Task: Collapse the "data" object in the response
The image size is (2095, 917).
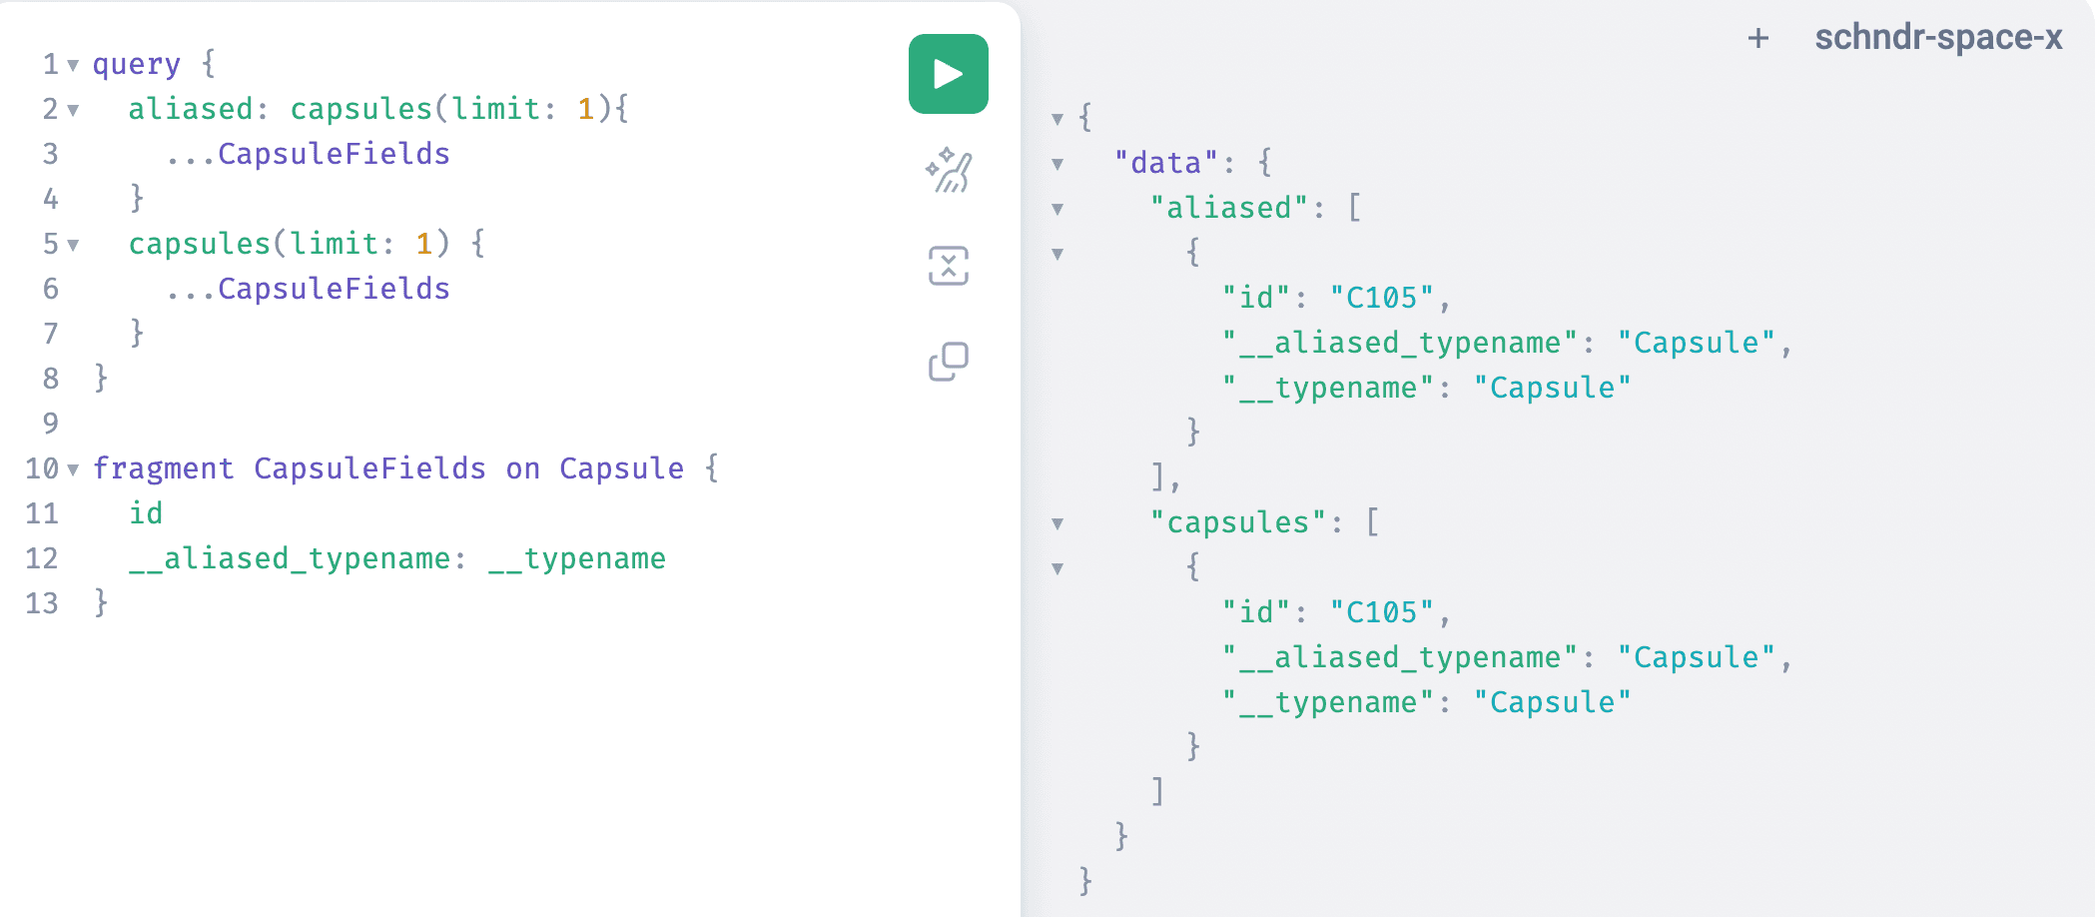Action: (x=1057, y=164)
